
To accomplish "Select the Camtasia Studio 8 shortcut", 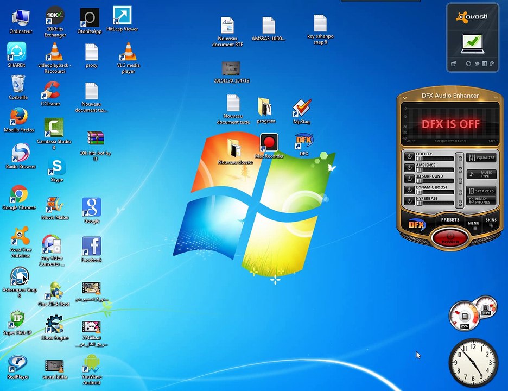I will [x=54, y=134].
